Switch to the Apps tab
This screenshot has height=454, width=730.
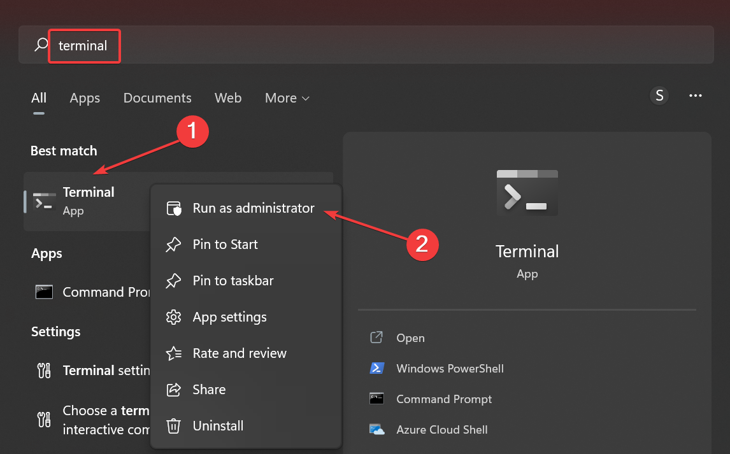[85, 98]
